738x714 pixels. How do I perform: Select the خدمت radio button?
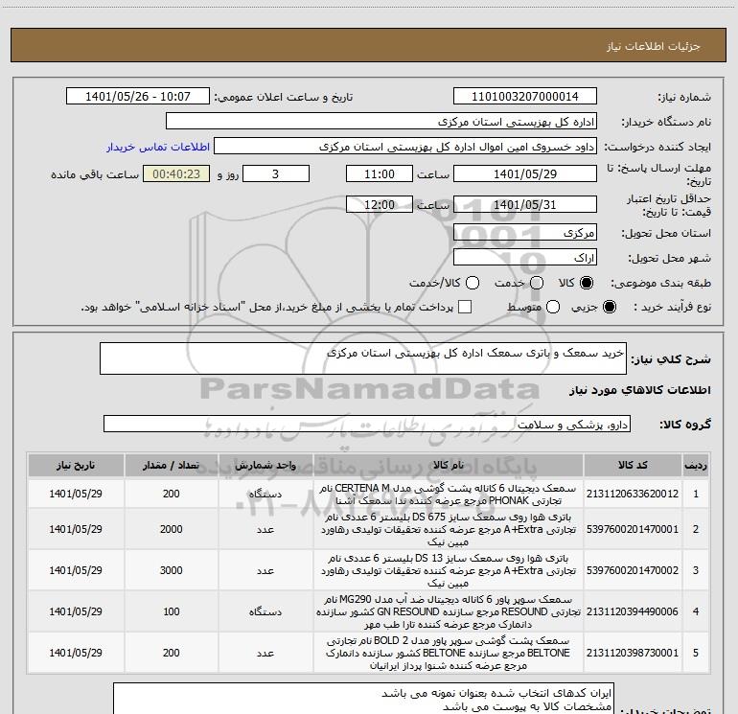tap(537, 283)
